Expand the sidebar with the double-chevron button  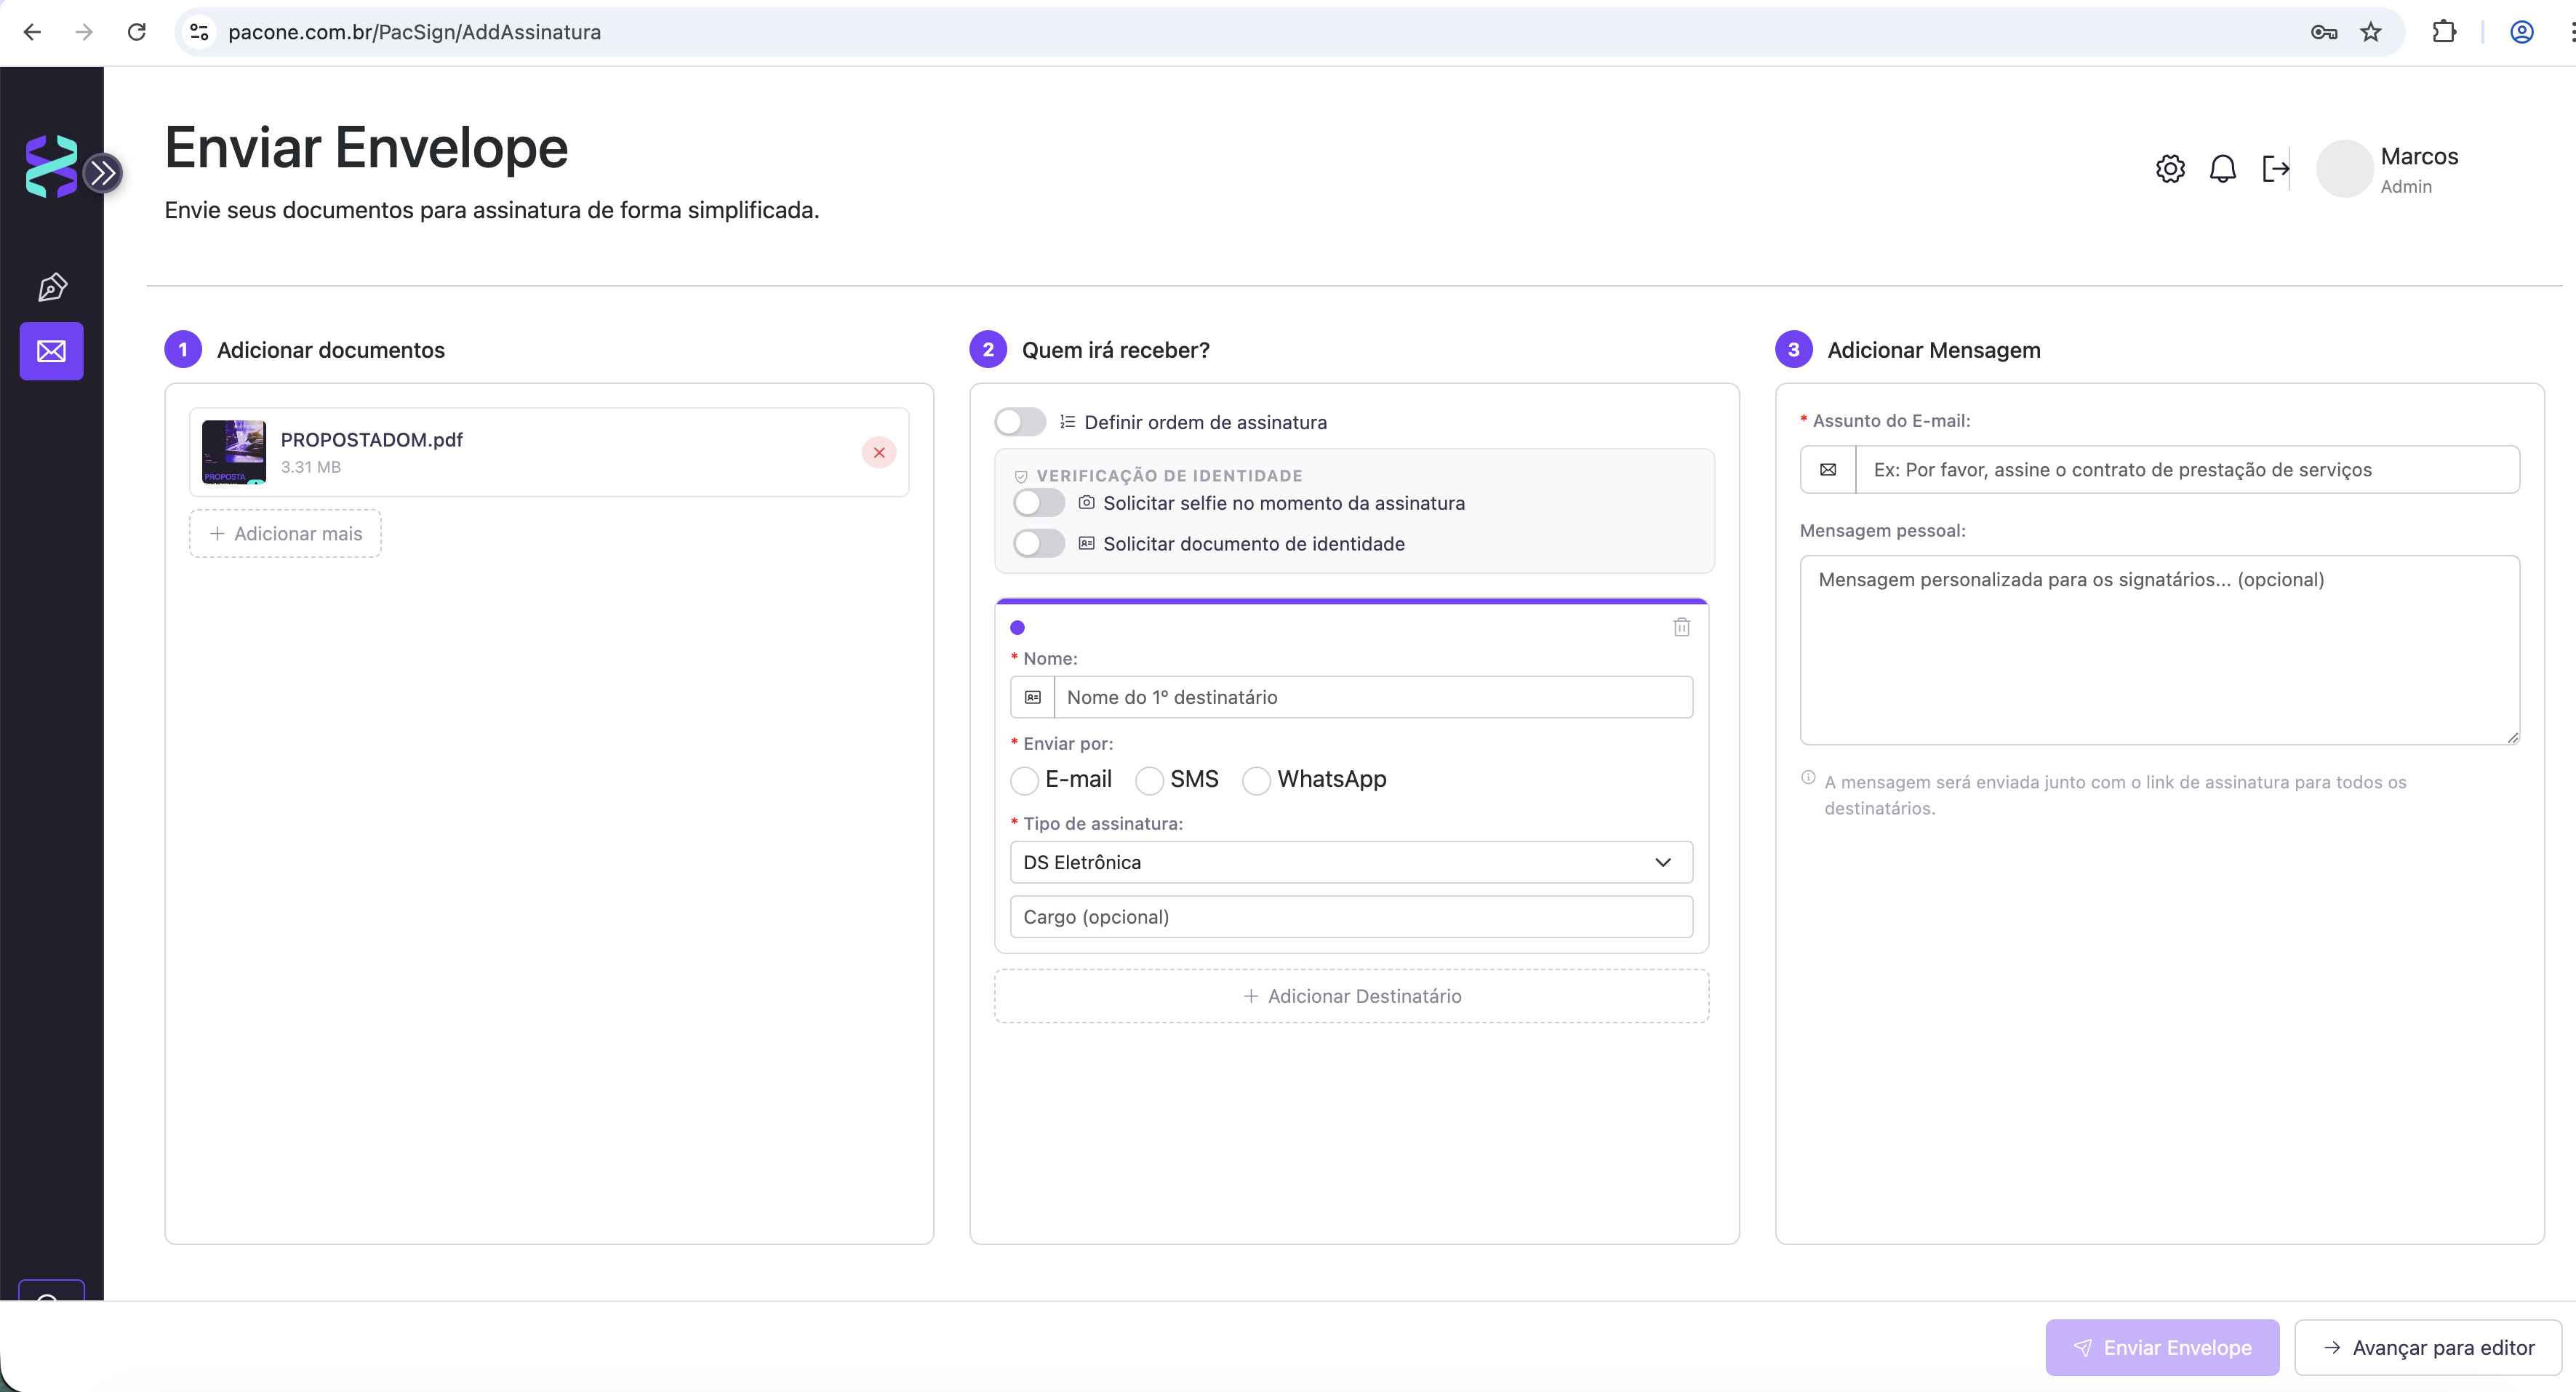pos(103,173)
